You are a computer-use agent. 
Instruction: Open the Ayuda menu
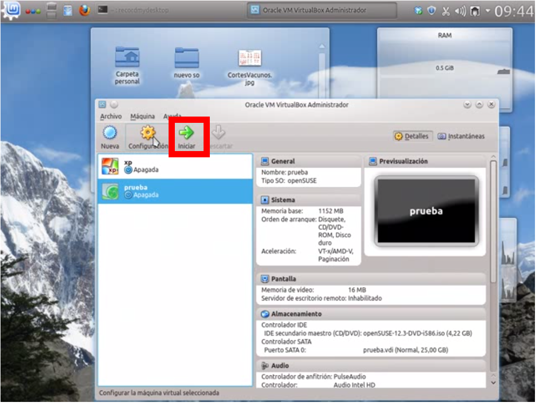point(172,117)
